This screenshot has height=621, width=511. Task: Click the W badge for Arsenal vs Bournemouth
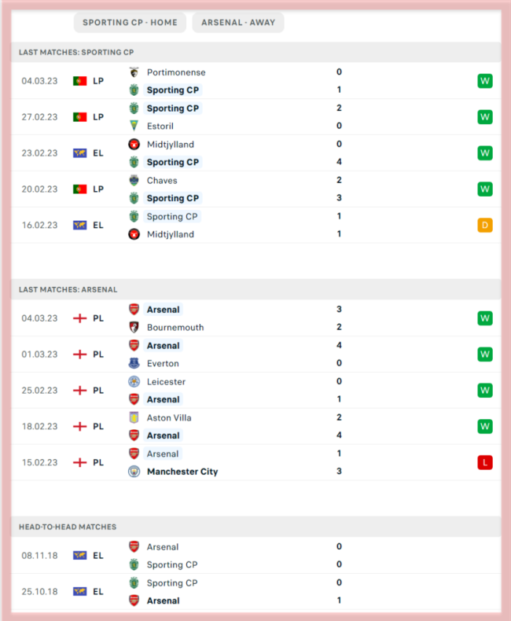(484, 318)
